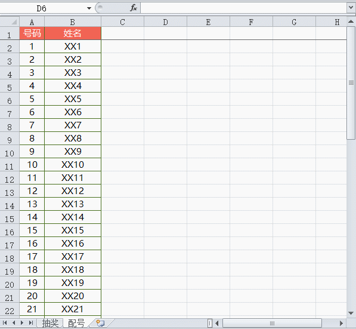Screen dimensions: 356x329
Task: Click the horizontal scrollbar thumb
Action: pos(272,323)
